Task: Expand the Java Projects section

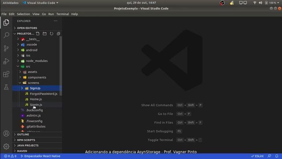Action: click(37, 145)
